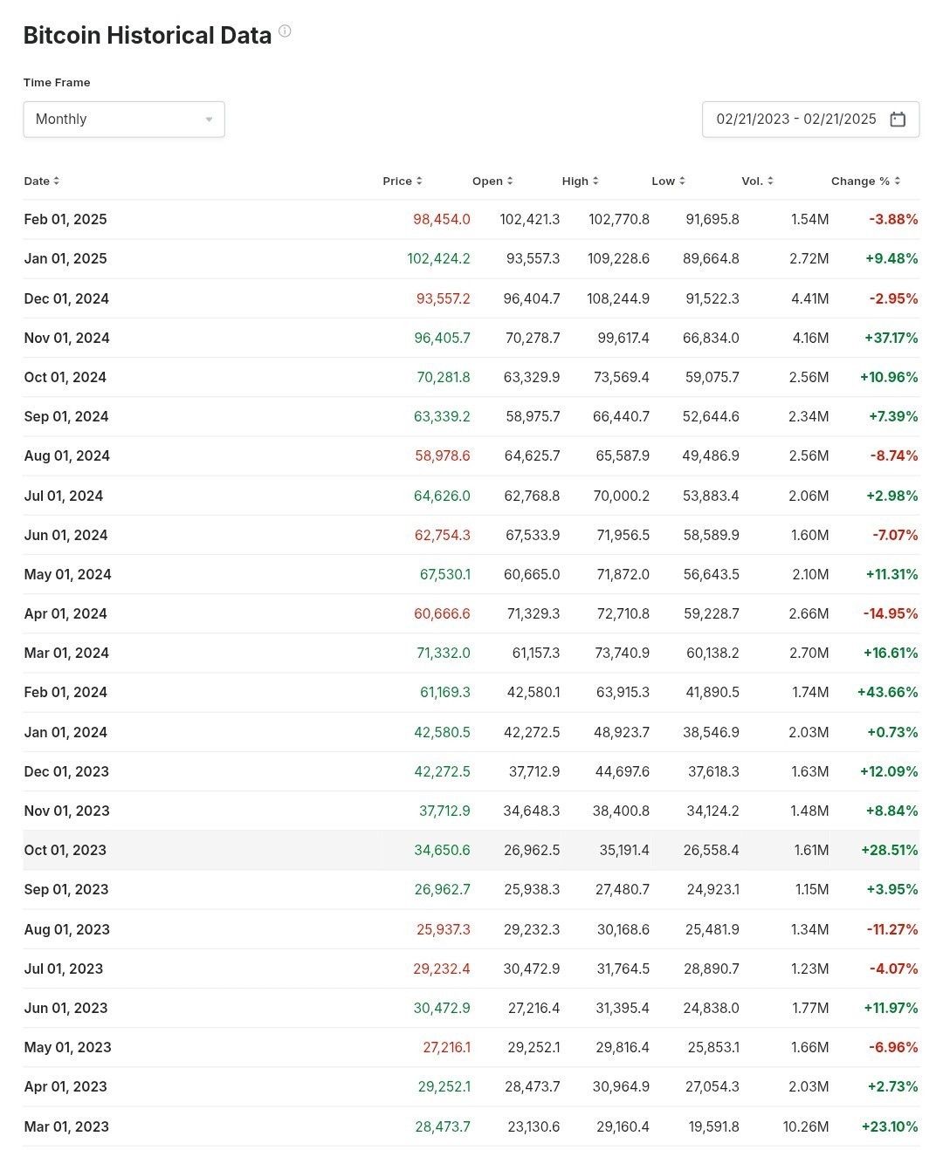Sort by Vol. column arrows
Screen dimensions: 943x1150
770,181
